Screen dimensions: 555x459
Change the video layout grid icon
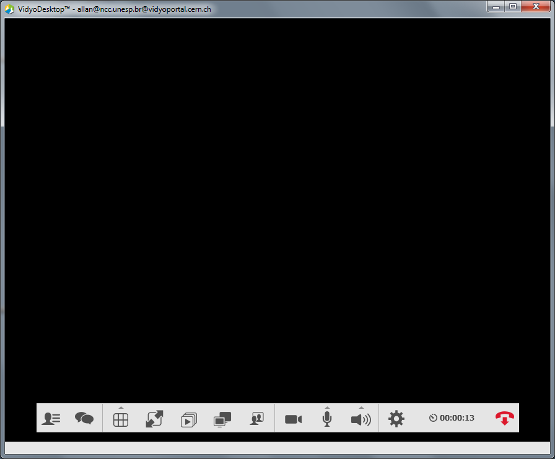pyautogui.click(x=121, y=420)
